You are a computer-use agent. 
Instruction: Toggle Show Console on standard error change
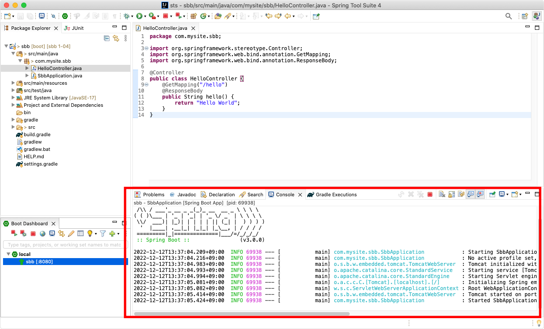click(480, 195)
